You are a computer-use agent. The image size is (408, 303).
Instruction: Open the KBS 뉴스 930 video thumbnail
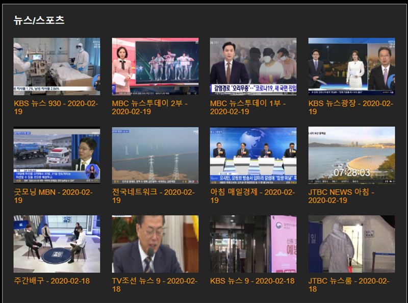(57, 66)
